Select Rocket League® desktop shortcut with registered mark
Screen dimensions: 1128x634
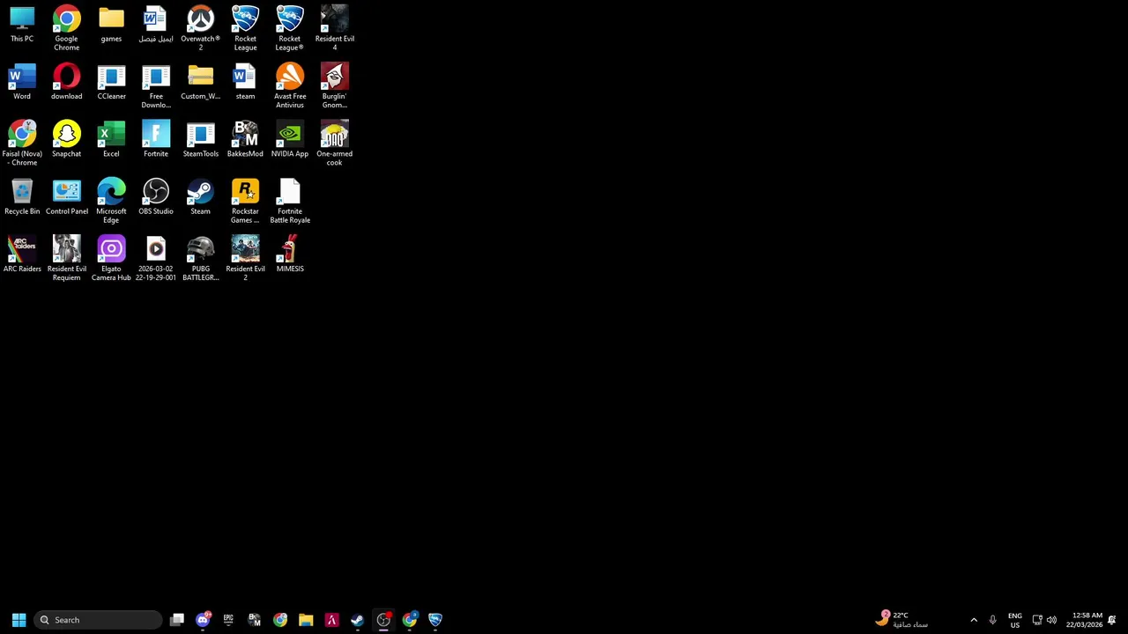[x=289, y=28]
